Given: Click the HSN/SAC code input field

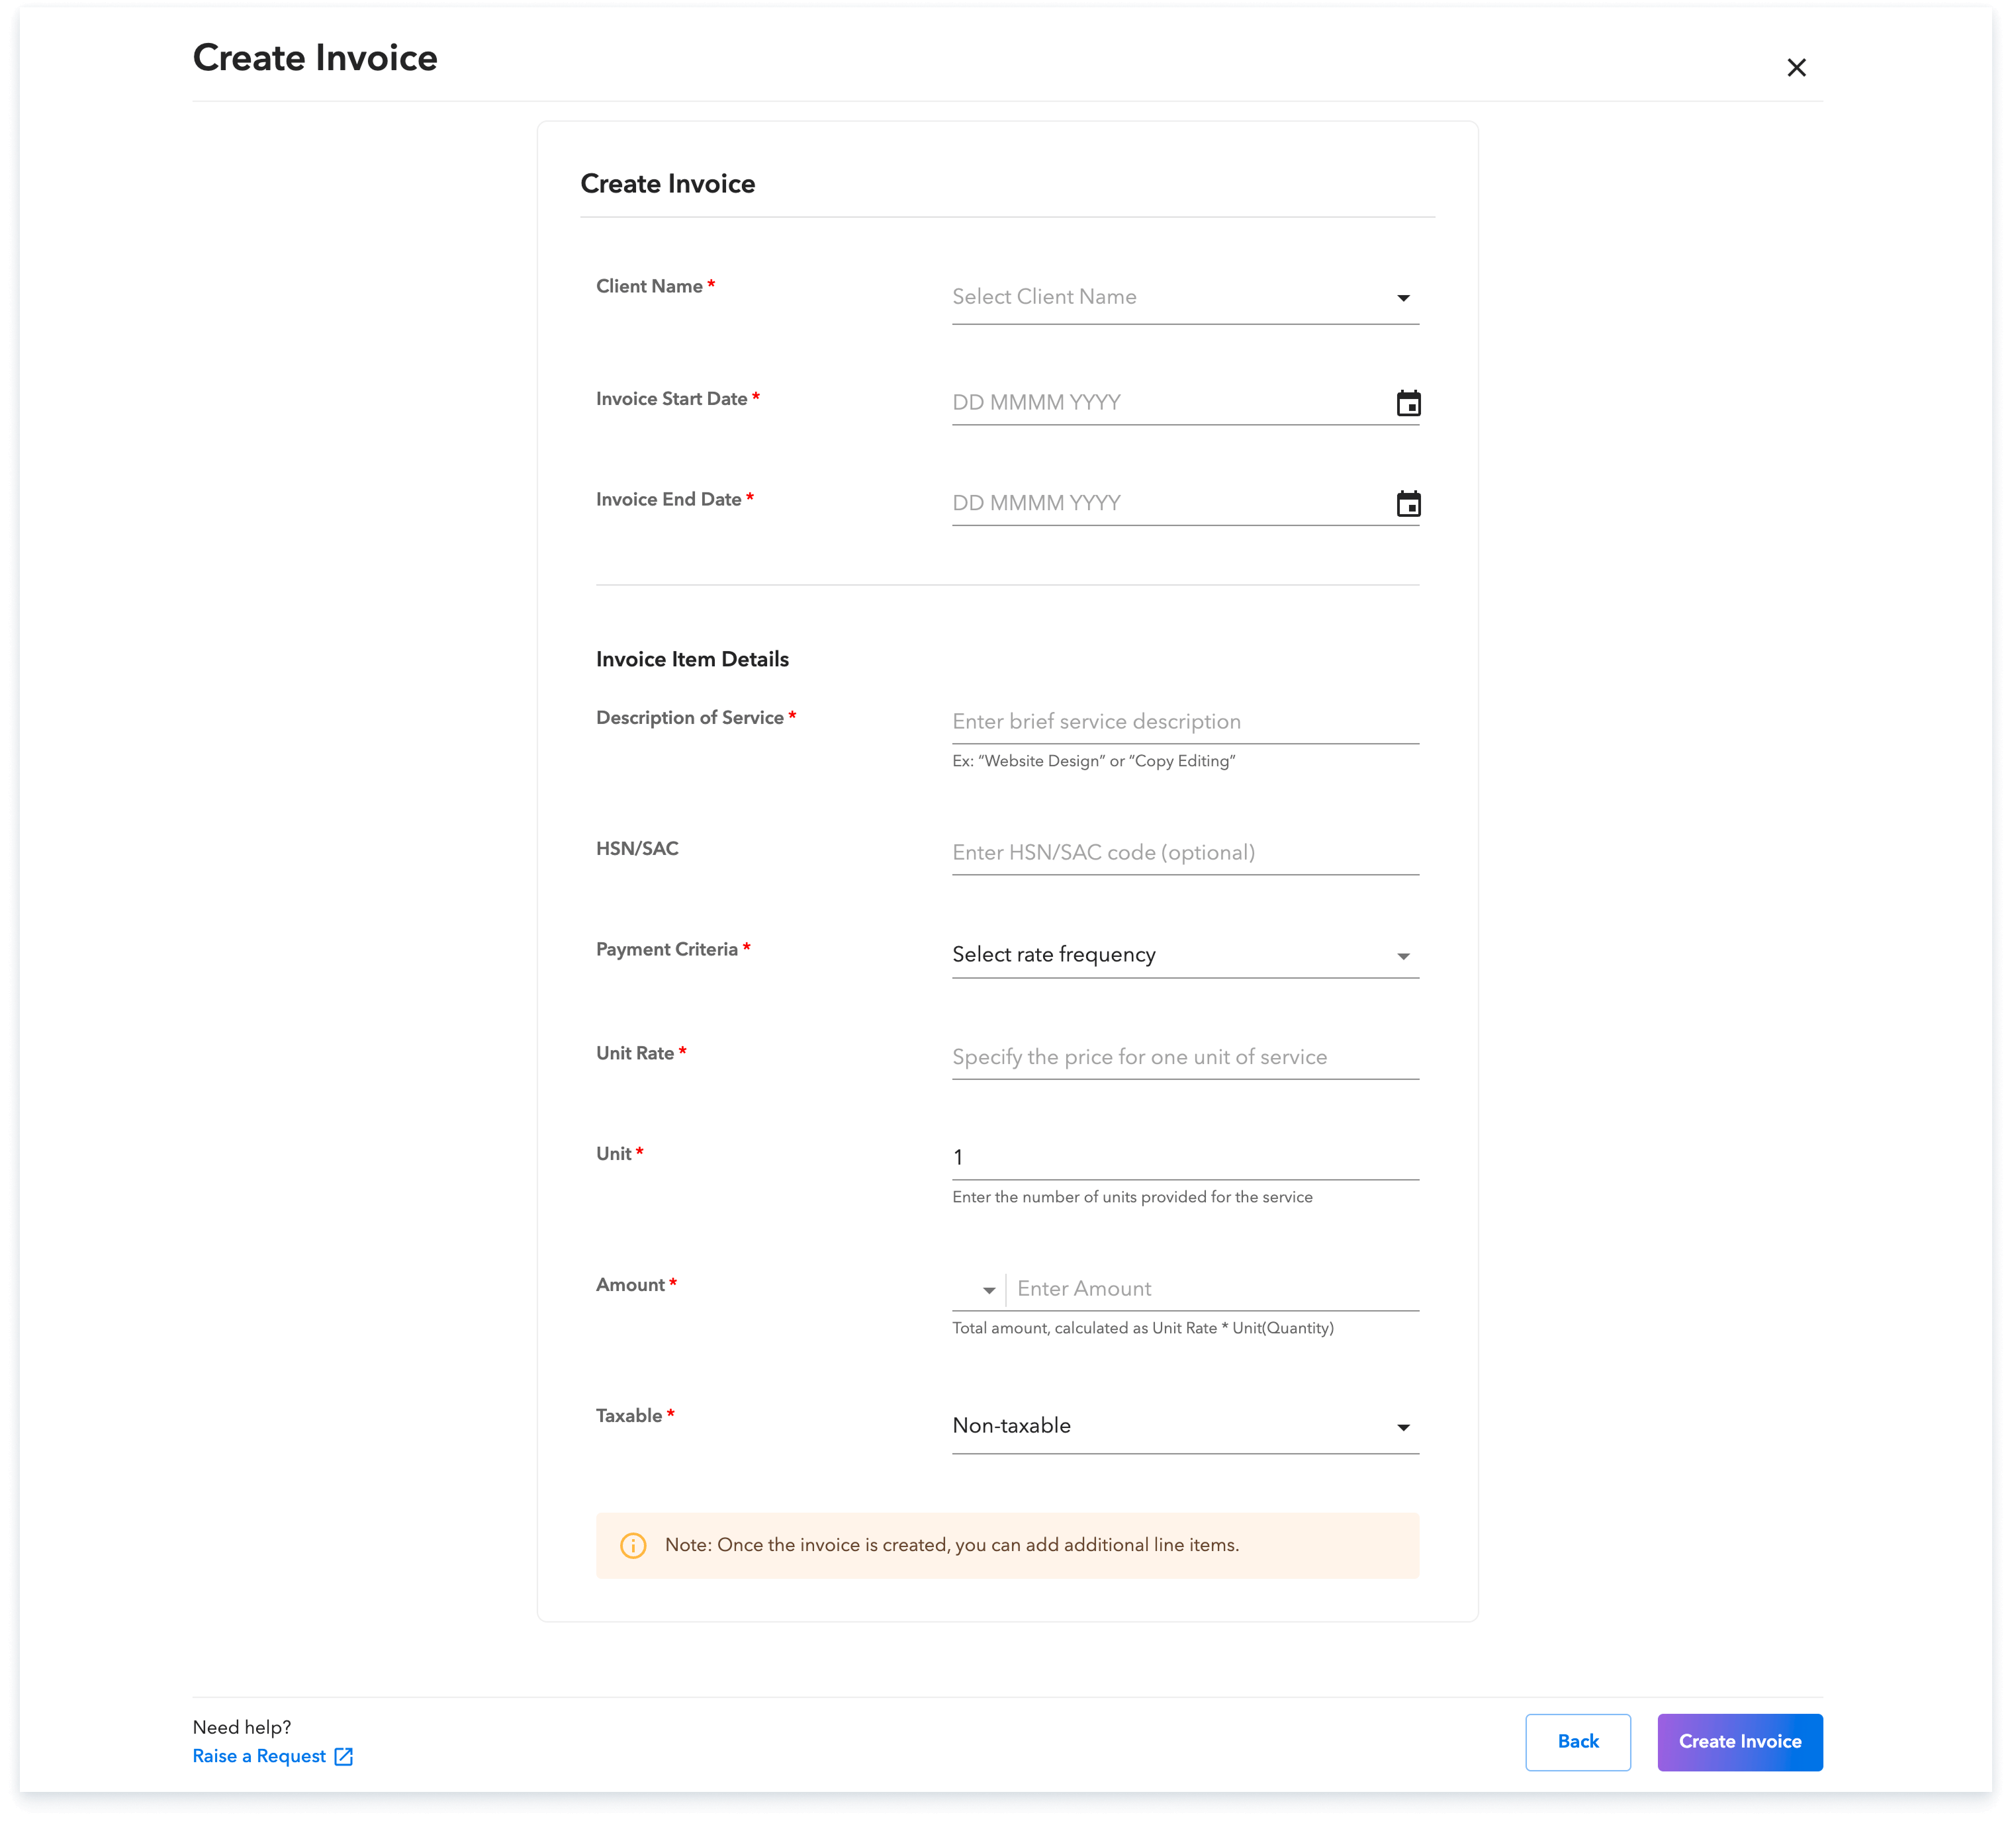Looking at the screenshot, I should 1183,852.
